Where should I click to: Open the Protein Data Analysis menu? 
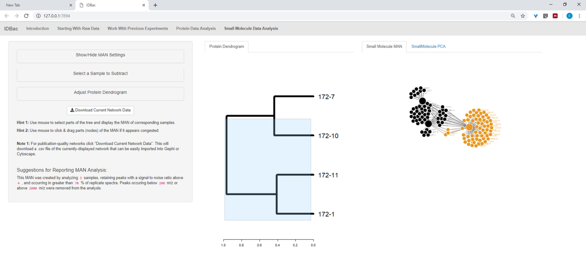196,28
